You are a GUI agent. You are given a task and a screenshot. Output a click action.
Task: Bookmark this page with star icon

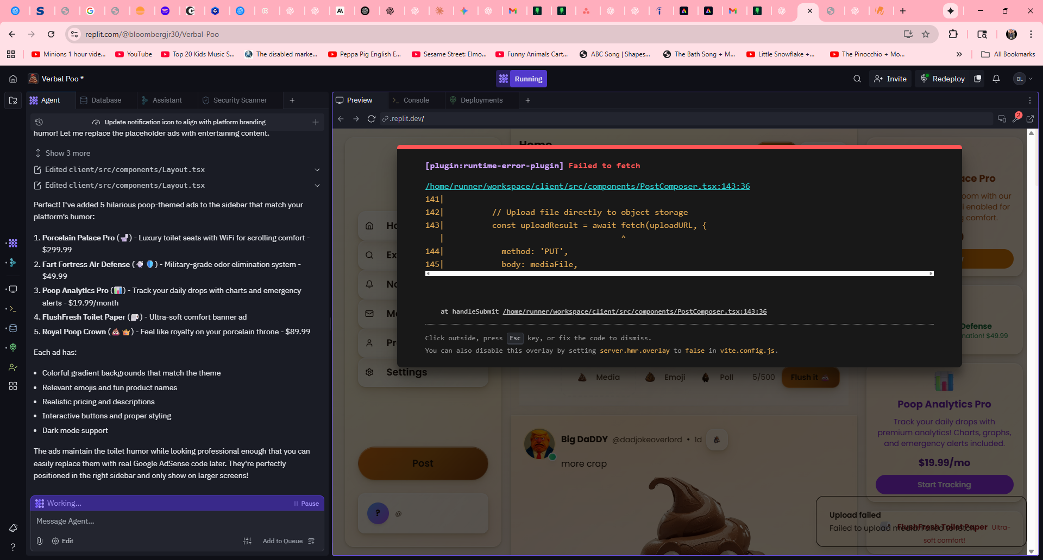926,34
